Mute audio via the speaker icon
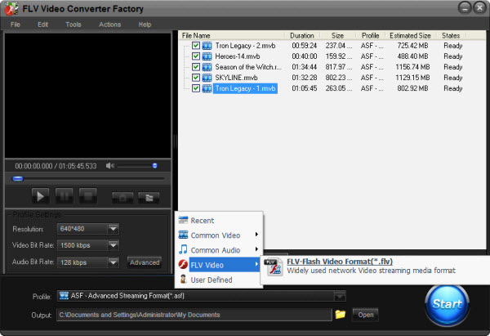The height and width of the screenshot is (336, 490). coord(109,166)
